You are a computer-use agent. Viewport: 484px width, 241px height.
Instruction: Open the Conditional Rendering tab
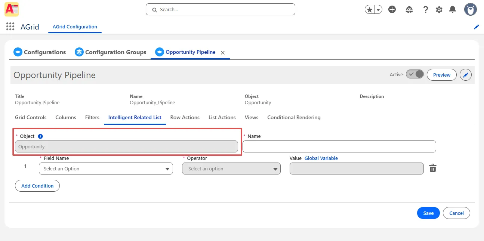(294, 117)
